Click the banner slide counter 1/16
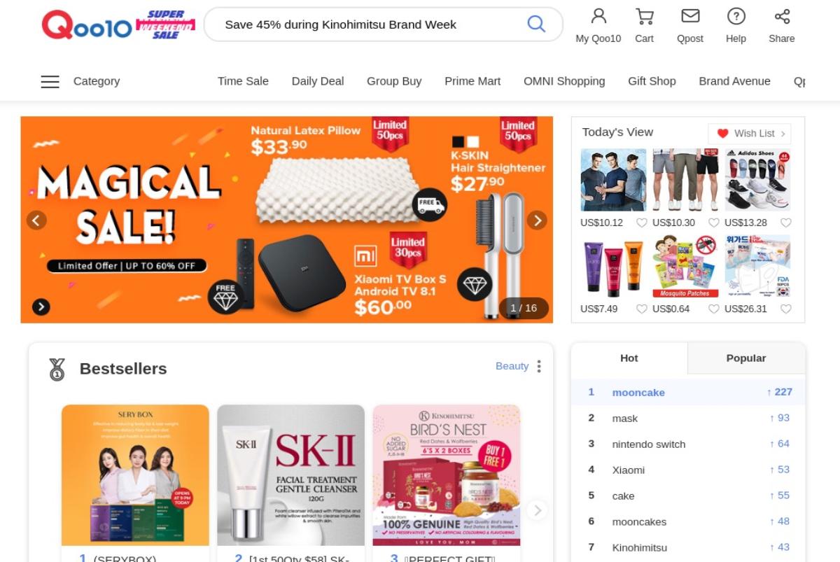The height and width of the screenshot is (562, 840). pos(524,308)
